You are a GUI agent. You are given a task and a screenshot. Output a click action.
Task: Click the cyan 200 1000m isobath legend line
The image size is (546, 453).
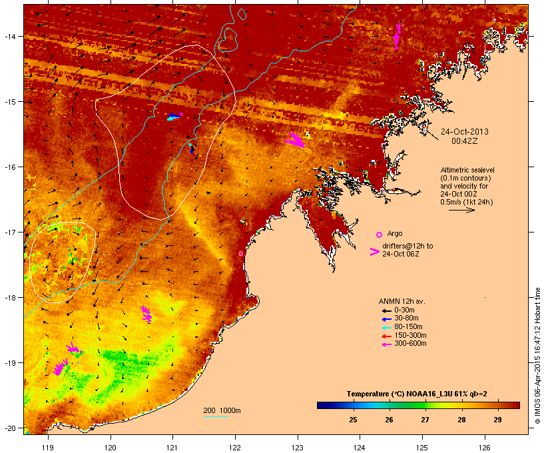coord(216,416)
